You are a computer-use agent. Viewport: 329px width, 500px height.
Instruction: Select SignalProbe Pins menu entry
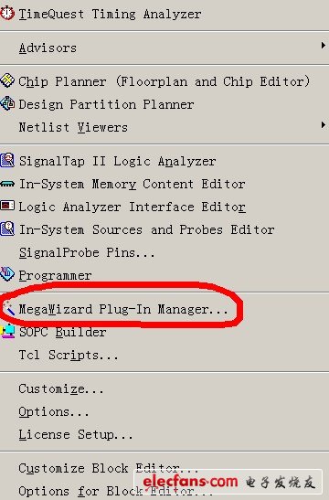(87, 252)
